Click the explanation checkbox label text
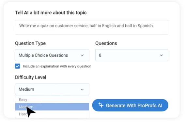 tap(57, 66)
